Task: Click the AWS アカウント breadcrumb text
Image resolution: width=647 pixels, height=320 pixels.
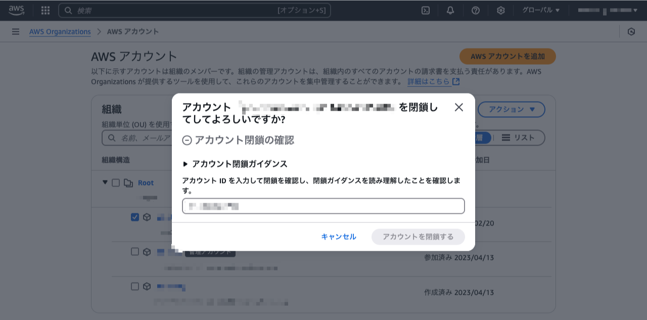Action: tap(133, 31)
